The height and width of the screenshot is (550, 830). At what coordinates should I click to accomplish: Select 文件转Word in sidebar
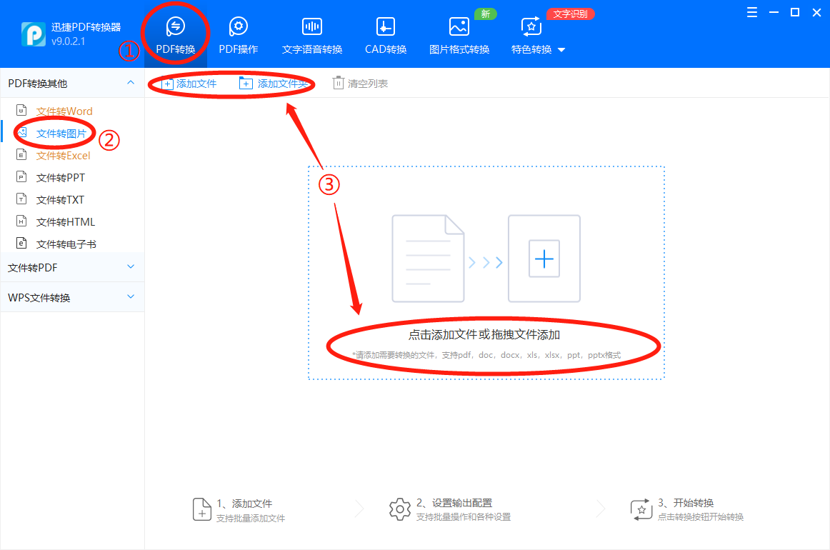click(64, 111)
